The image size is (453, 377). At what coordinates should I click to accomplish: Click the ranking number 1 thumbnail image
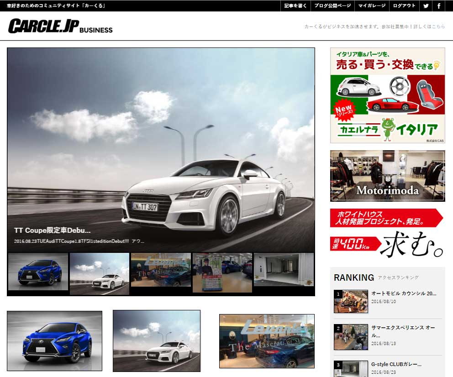coord(351,301)
